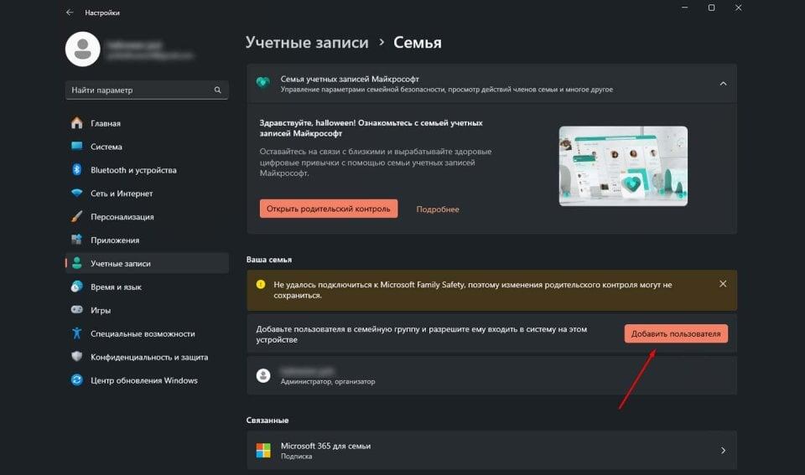Click the yellow warning icon
This screenshot has width=805, height=475.
coord(261,284)
